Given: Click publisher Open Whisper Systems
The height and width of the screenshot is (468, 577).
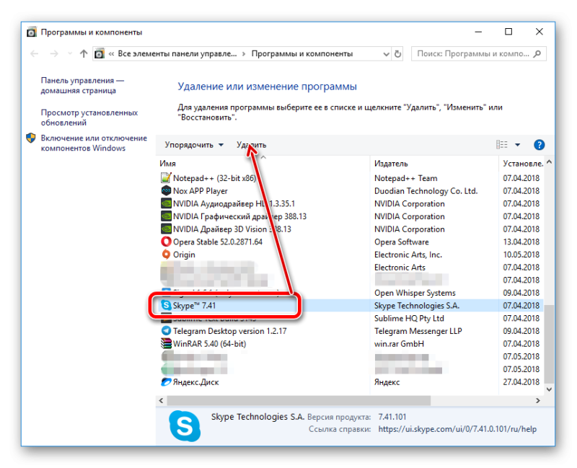Looking at the screenshot, I should pyautogui.click(x=415, y=293).
